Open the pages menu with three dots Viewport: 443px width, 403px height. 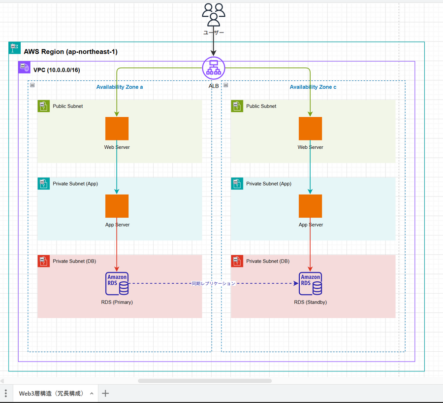(6, 394)
